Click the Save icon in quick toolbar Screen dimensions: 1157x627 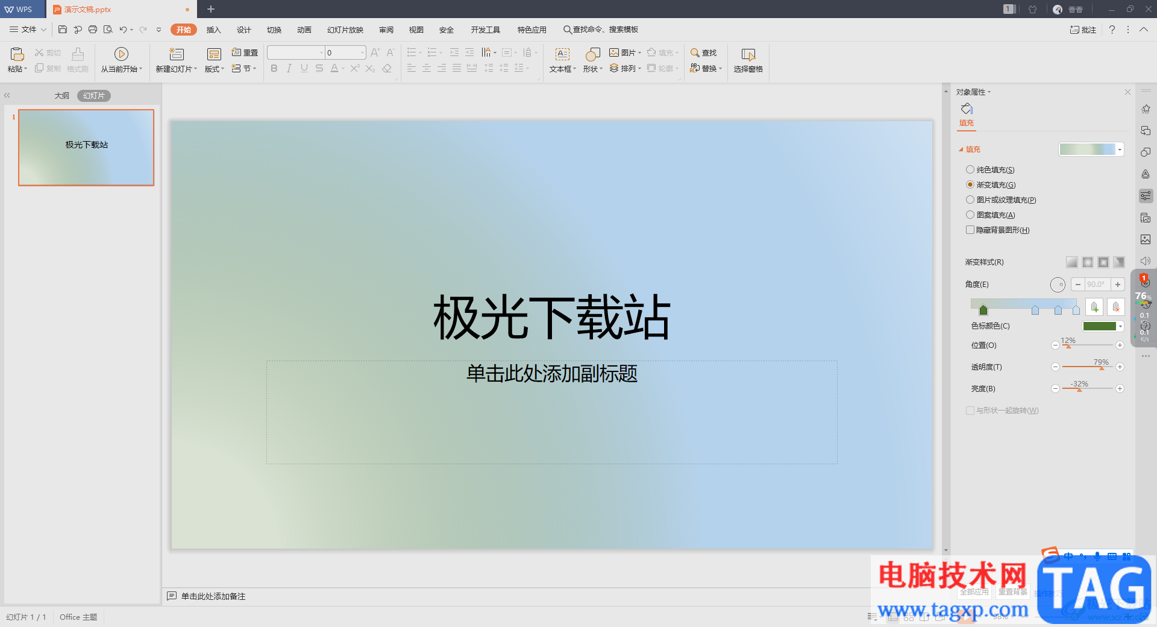pyautogui.click(x=63, y=30)
